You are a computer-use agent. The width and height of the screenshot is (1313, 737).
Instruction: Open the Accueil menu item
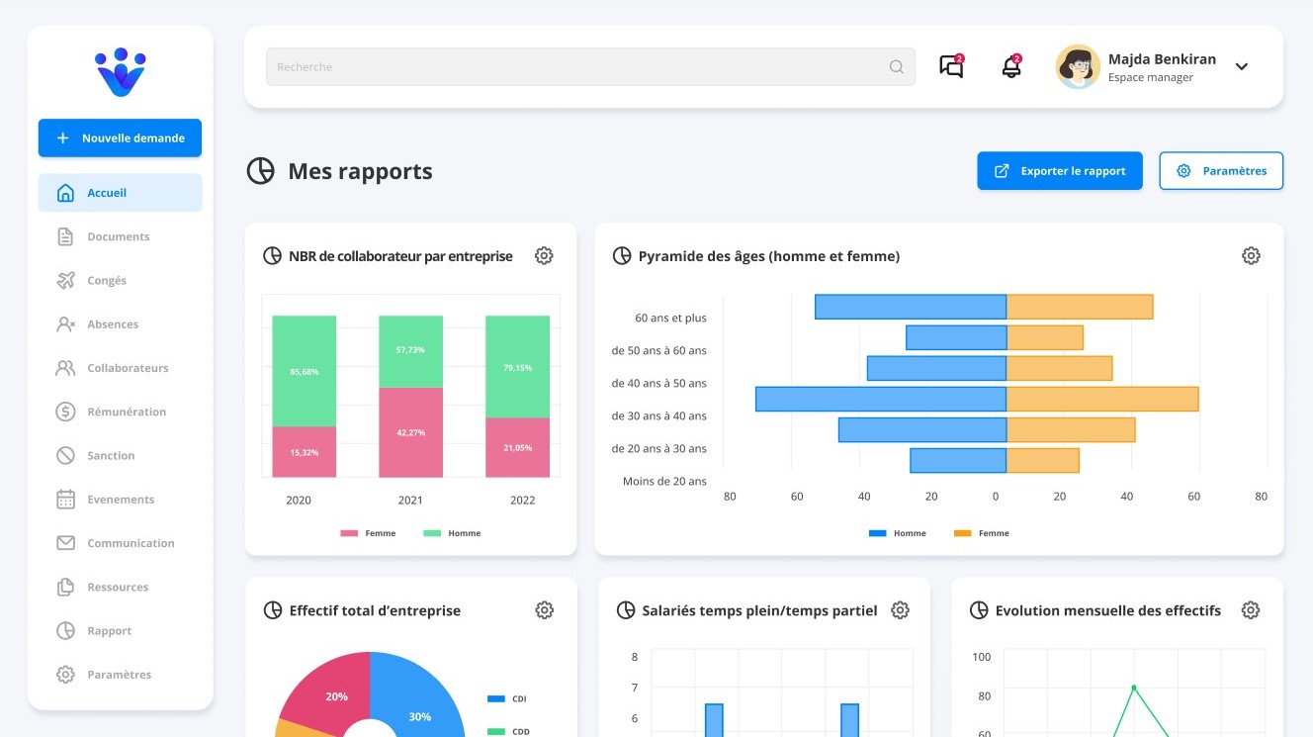click(120, 193)
